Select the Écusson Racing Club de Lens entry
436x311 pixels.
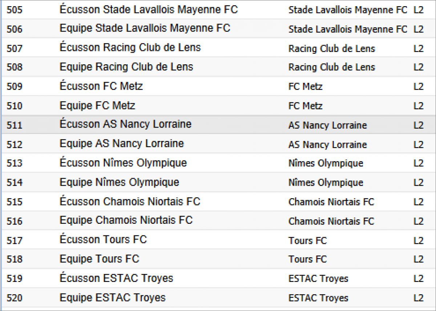pyautogui.click(x=130, y=48)
